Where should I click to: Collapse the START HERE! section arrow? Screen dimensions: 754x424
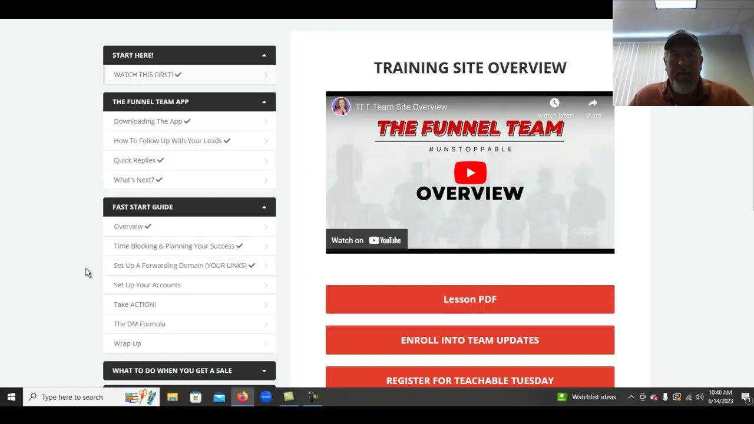(264, 55)
